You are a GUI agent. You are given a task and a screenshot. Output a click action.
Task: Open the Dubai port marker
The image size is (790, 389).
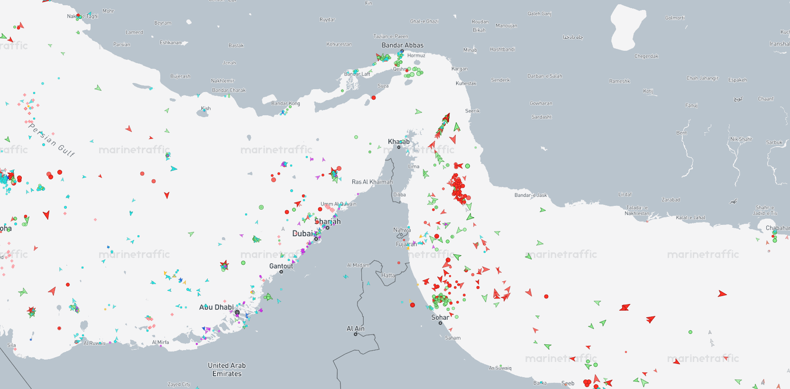pyautogui.click(x=316, y=239)
